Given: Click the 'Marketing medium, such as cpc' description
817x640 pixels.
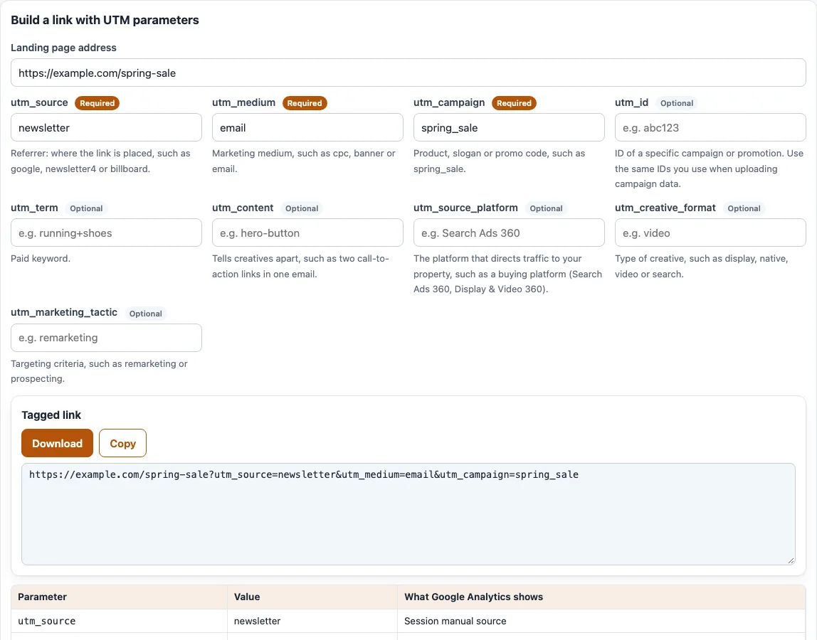Looking at the screenshot, I should click(x=304, y=161).
